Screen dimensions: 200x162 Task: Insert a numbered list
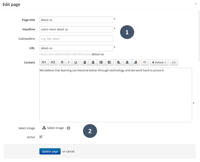[x=93, y=62]
